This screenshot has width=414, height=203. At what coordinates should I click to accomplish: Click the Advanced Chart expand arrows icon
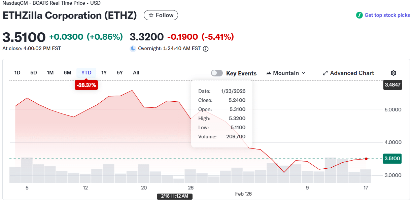325,73
